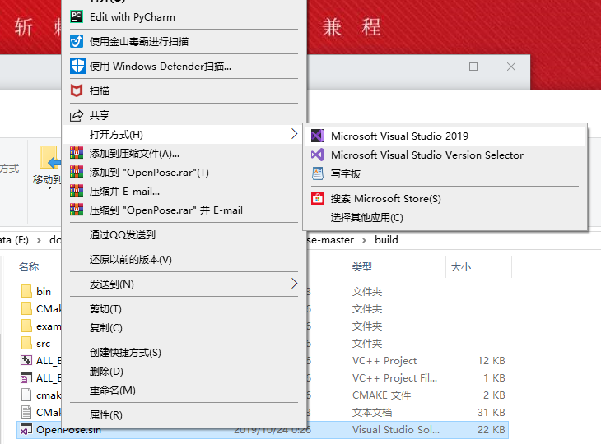The image size is (601, 444).
Task: Expand breadcrumb chevron before build
Action: 364,240
